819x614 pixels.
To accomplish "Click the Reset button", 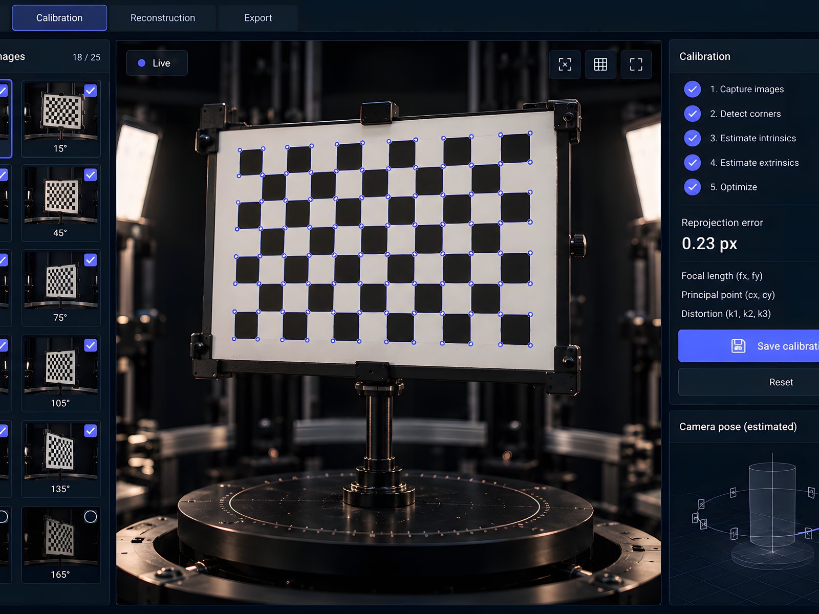I will point(748,382).
